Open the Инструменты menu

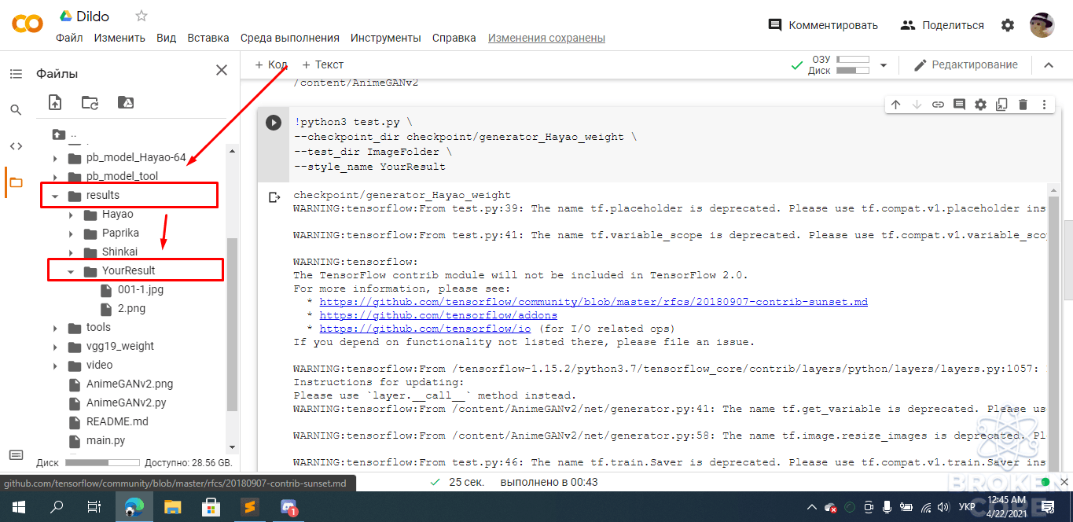(386, 38)
